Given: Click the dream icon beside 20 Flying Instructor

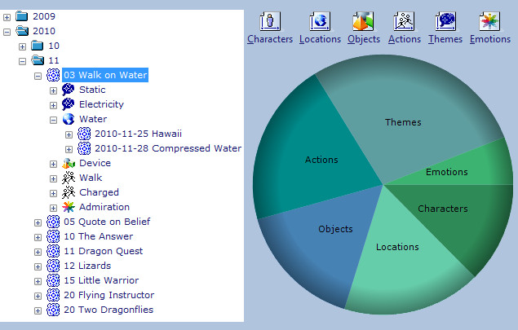Looking at the screenshot, I should (x=53, y=295).
